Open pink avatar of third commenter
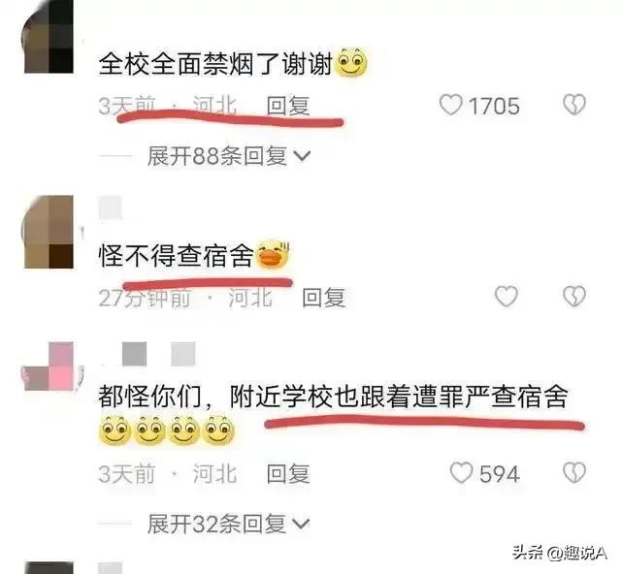 tap(51, 367)
